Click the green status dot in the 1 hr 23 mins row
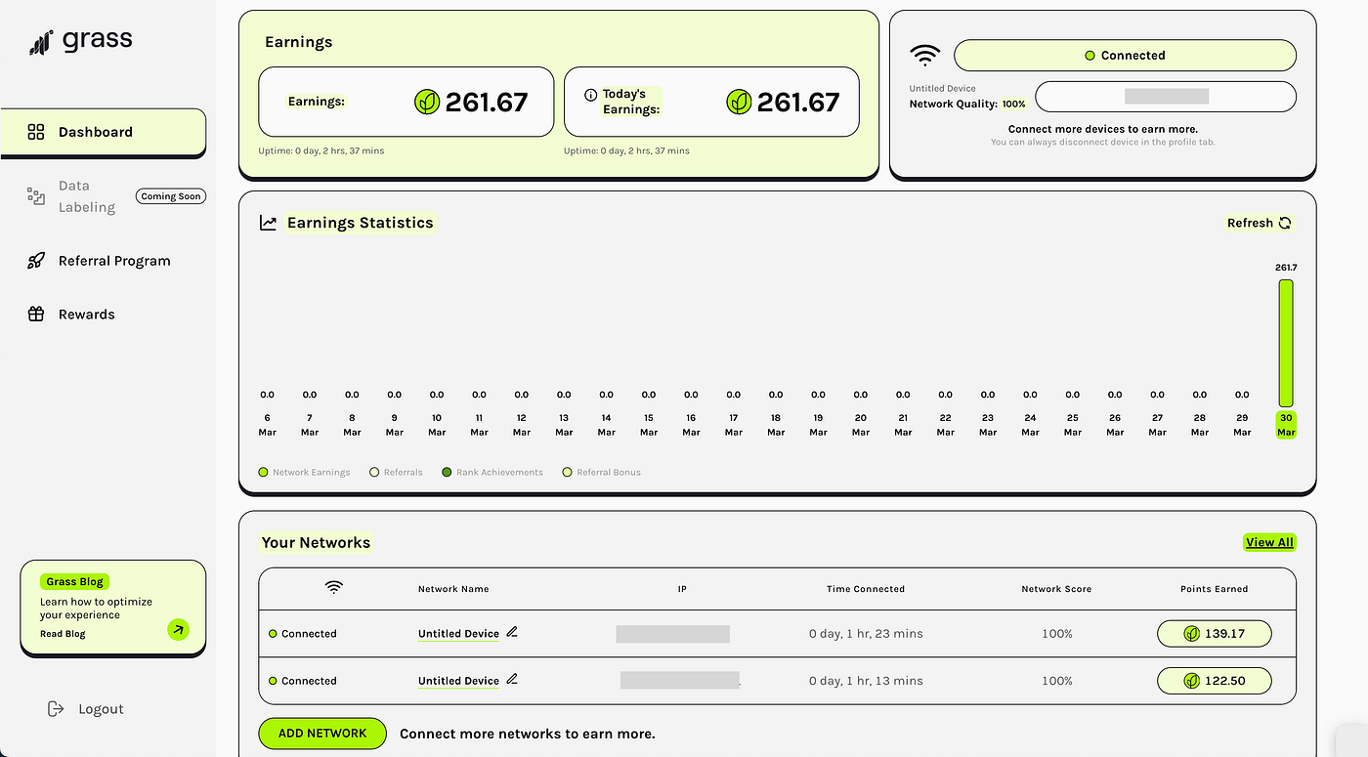The height and width of the screenshot is (757, 1368). click(273, 634)
